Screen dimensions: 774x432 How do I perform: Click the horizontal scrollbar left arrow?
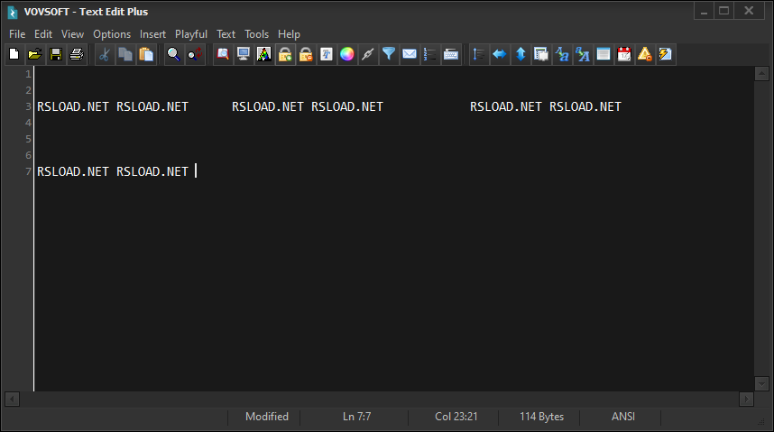pos(12,399)
